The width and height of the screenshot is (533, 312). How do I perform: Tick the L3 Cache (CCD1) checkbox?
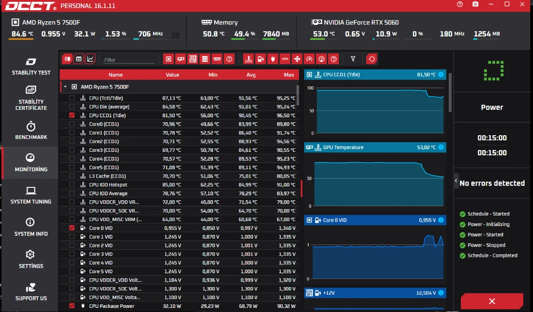coord(72,176)
